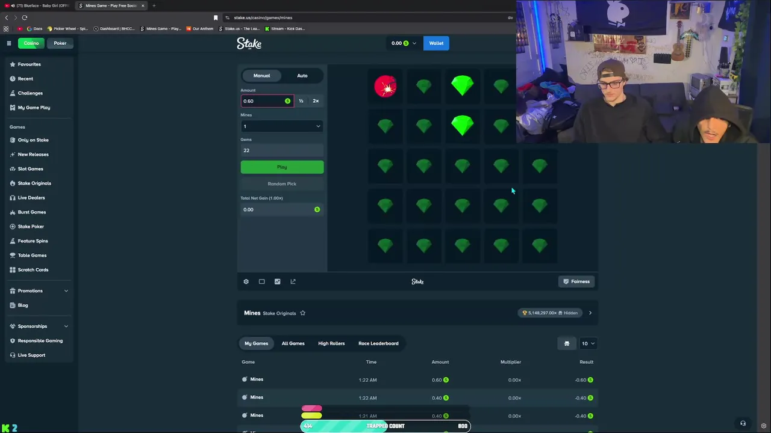Open the Wallet
Image resolution: width=771 pixels, height=433 pixels.
pyautogui.click(x=436, y=43)
